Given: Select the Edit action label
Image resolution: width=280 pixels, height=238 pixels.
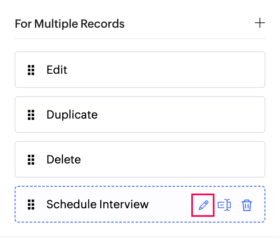Looking at the screenshot, I should 57,70.
